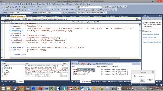Switch to the Immediate Window tab
This screenshot has width=163, height=91.
click(115, 82)
